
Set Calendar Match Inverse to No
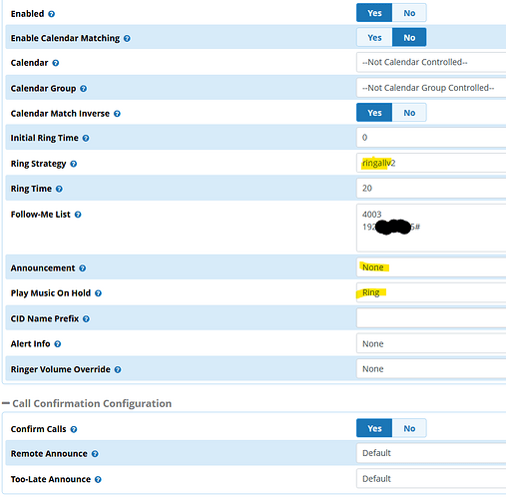[409, 113]
